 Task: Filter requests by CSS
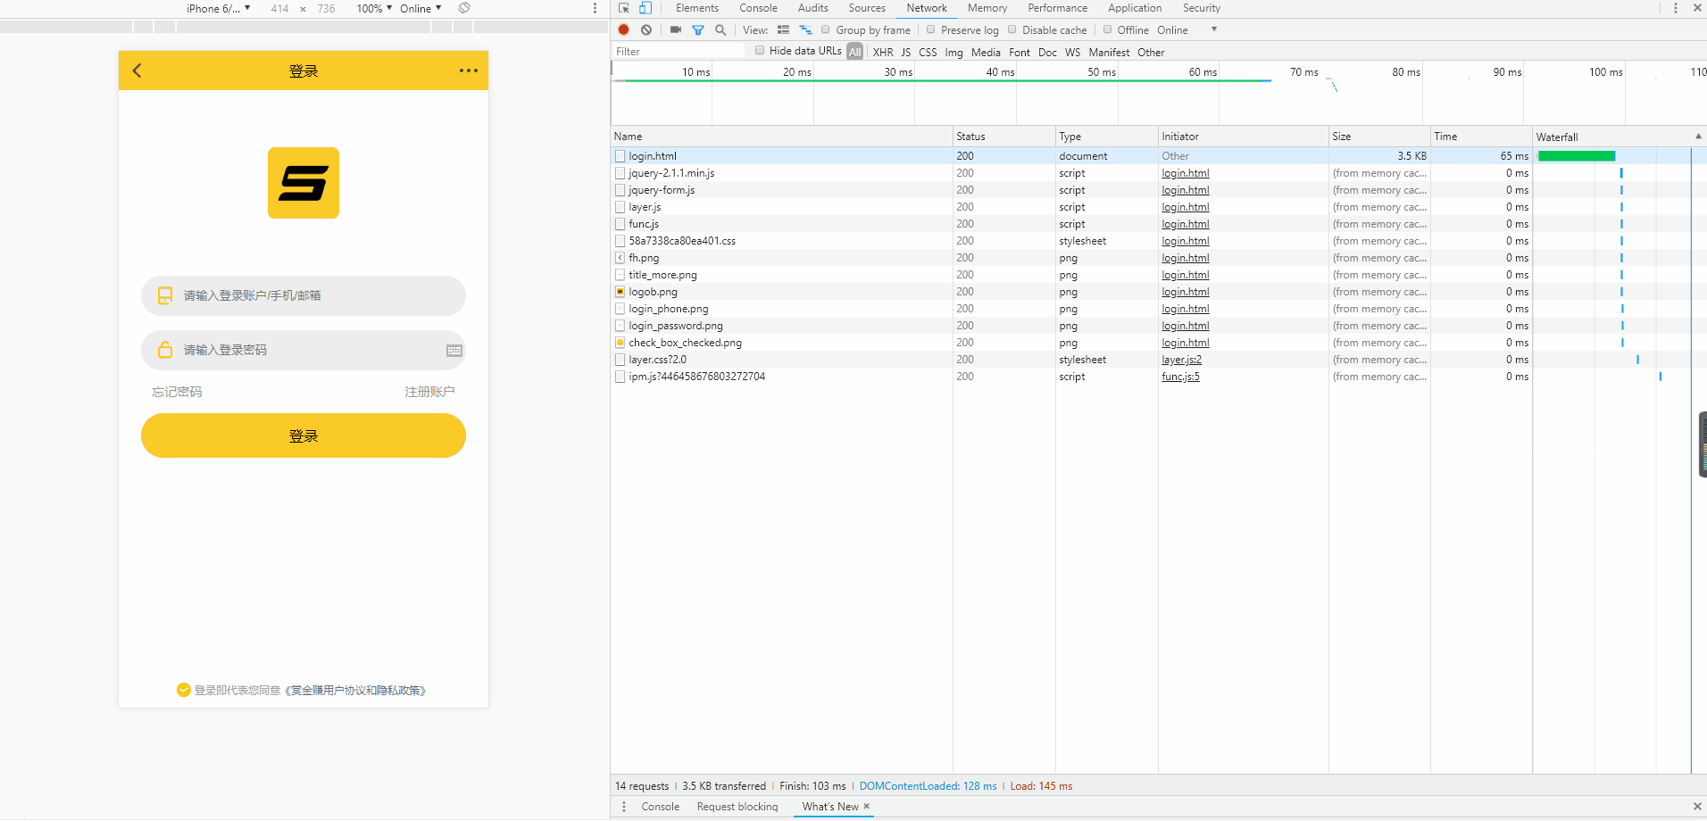point(928,53)
